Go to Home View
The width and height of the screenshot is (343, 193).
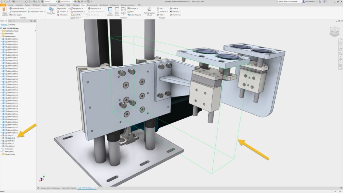pos(175,15)
